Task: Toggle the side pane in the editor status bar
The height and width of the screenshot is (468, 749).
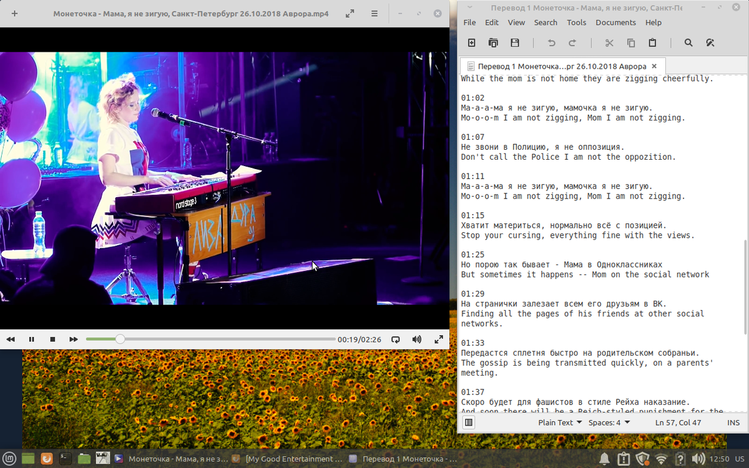Action: (469, 422)
